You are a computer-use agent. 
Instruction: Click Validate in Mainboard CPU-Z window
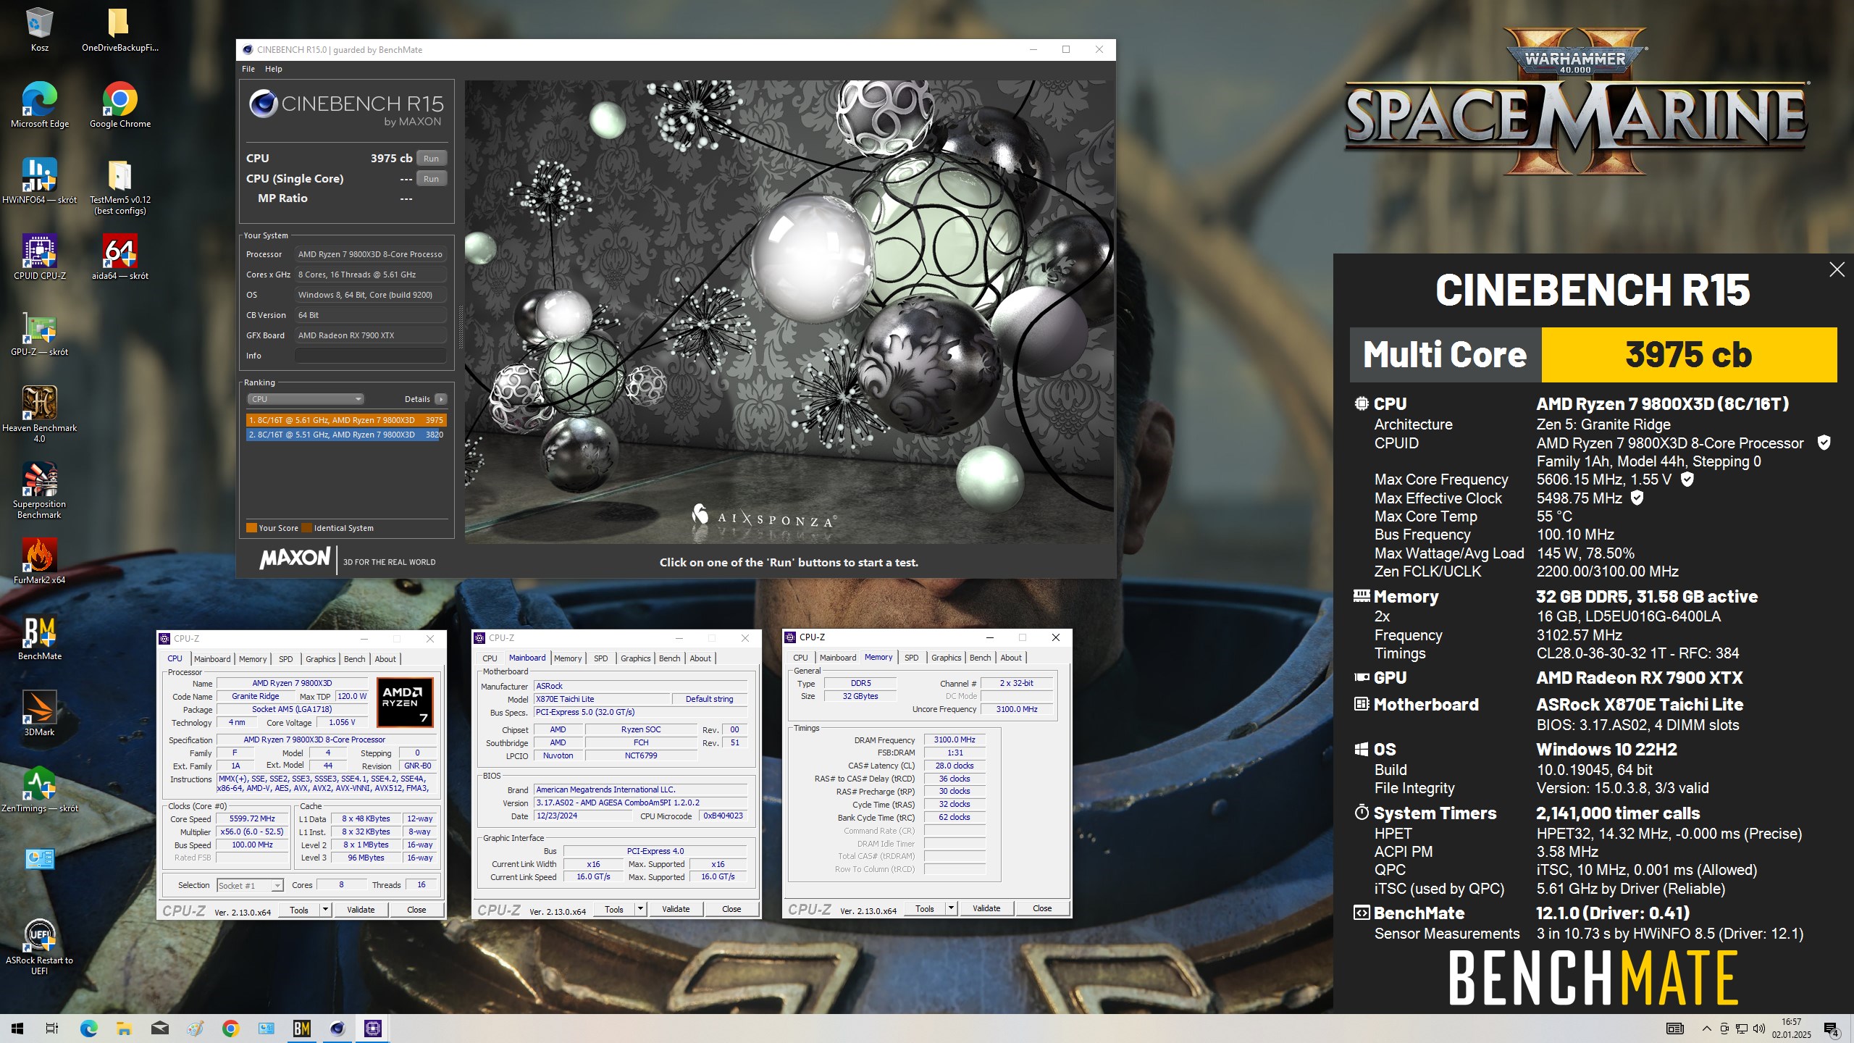pos(676,909)
